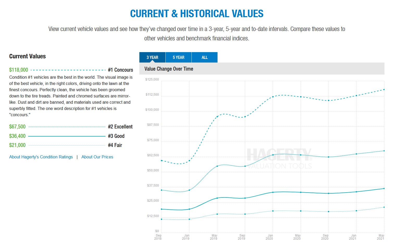This screenshot has width=397, height=247.
Task: Select Concours data point at May 2021
Action: (x=384, y=90)
